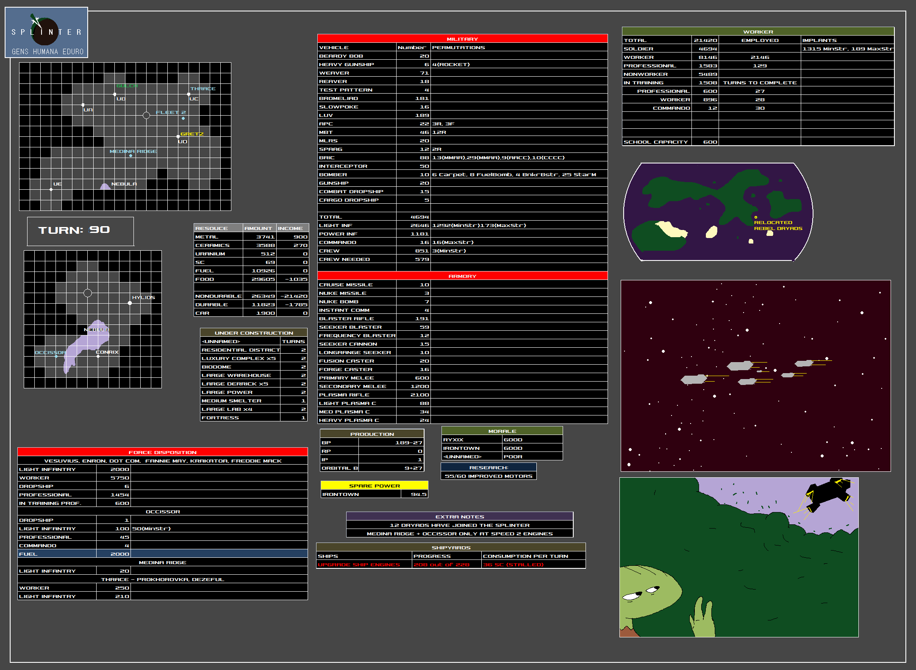Select the Hylios marker on lower map
916x670 pixels.
tap(130, 303)
